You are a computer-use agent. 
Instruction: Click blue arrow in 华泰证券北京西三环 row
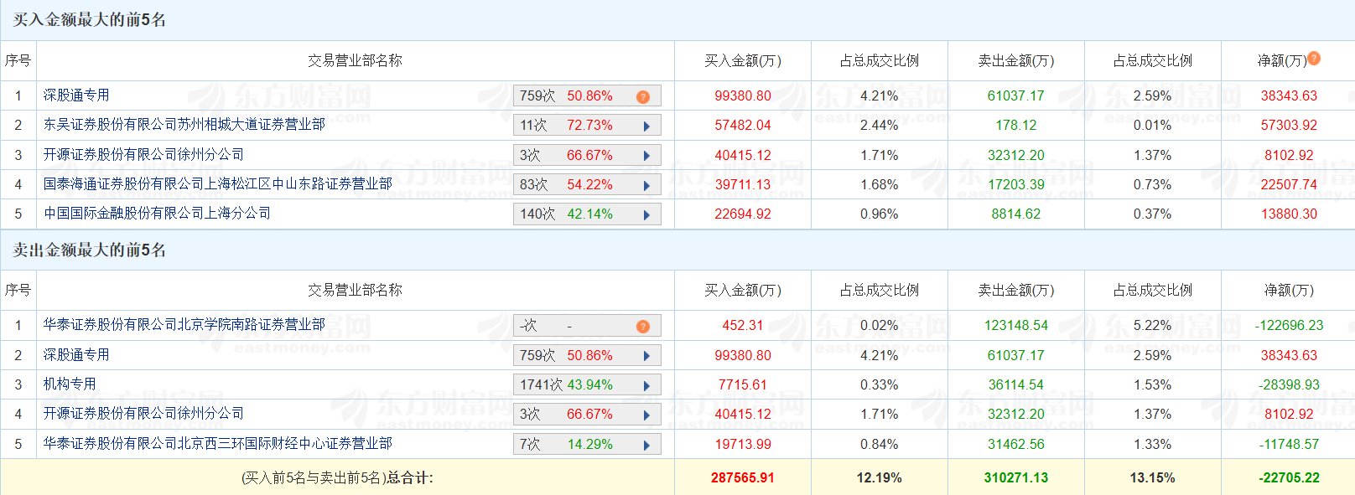point(646,445)
